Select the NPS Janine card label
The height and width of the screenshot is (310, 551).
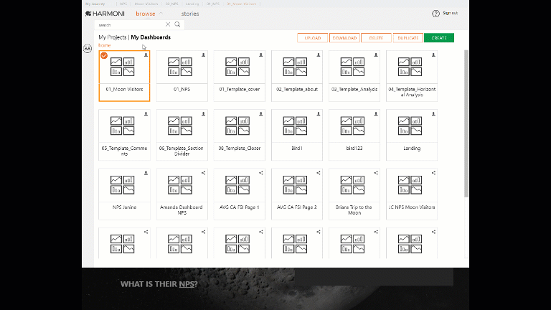(124, 207)
